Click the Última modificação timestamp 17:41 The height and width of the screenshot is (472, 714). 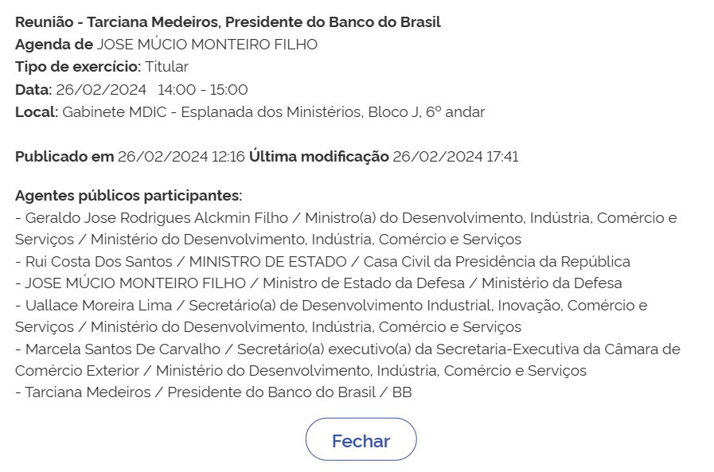click(x=455, y=156)
